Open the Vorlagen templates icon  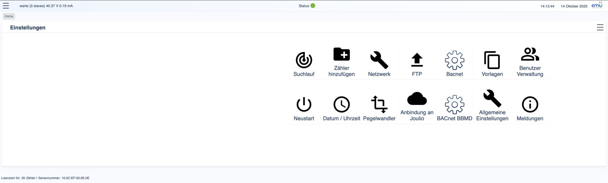(492, 60)
